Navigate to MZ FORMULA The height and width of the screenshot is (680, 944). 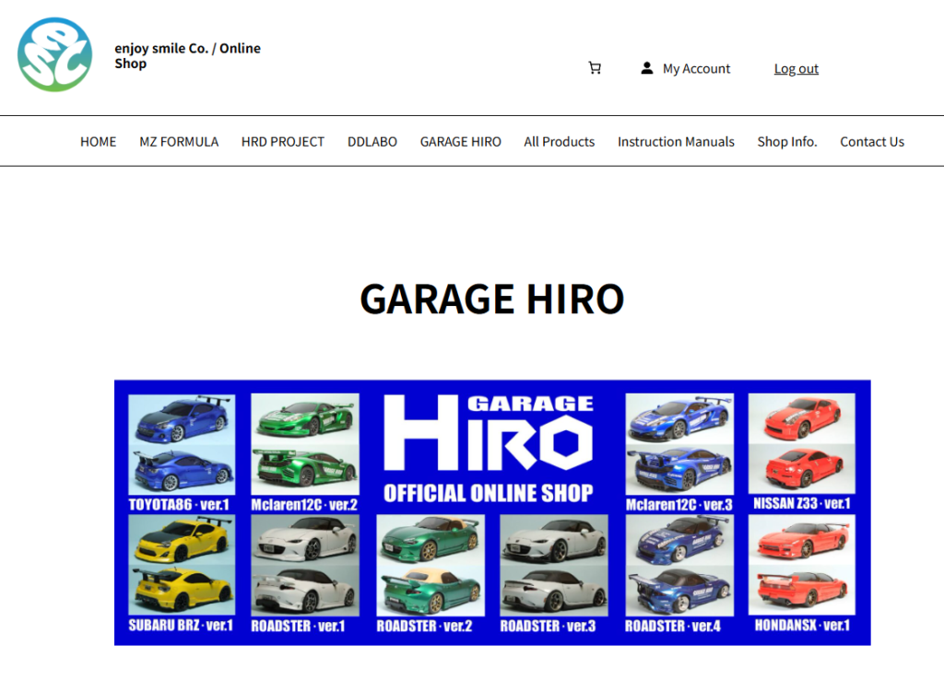[179, 141]
